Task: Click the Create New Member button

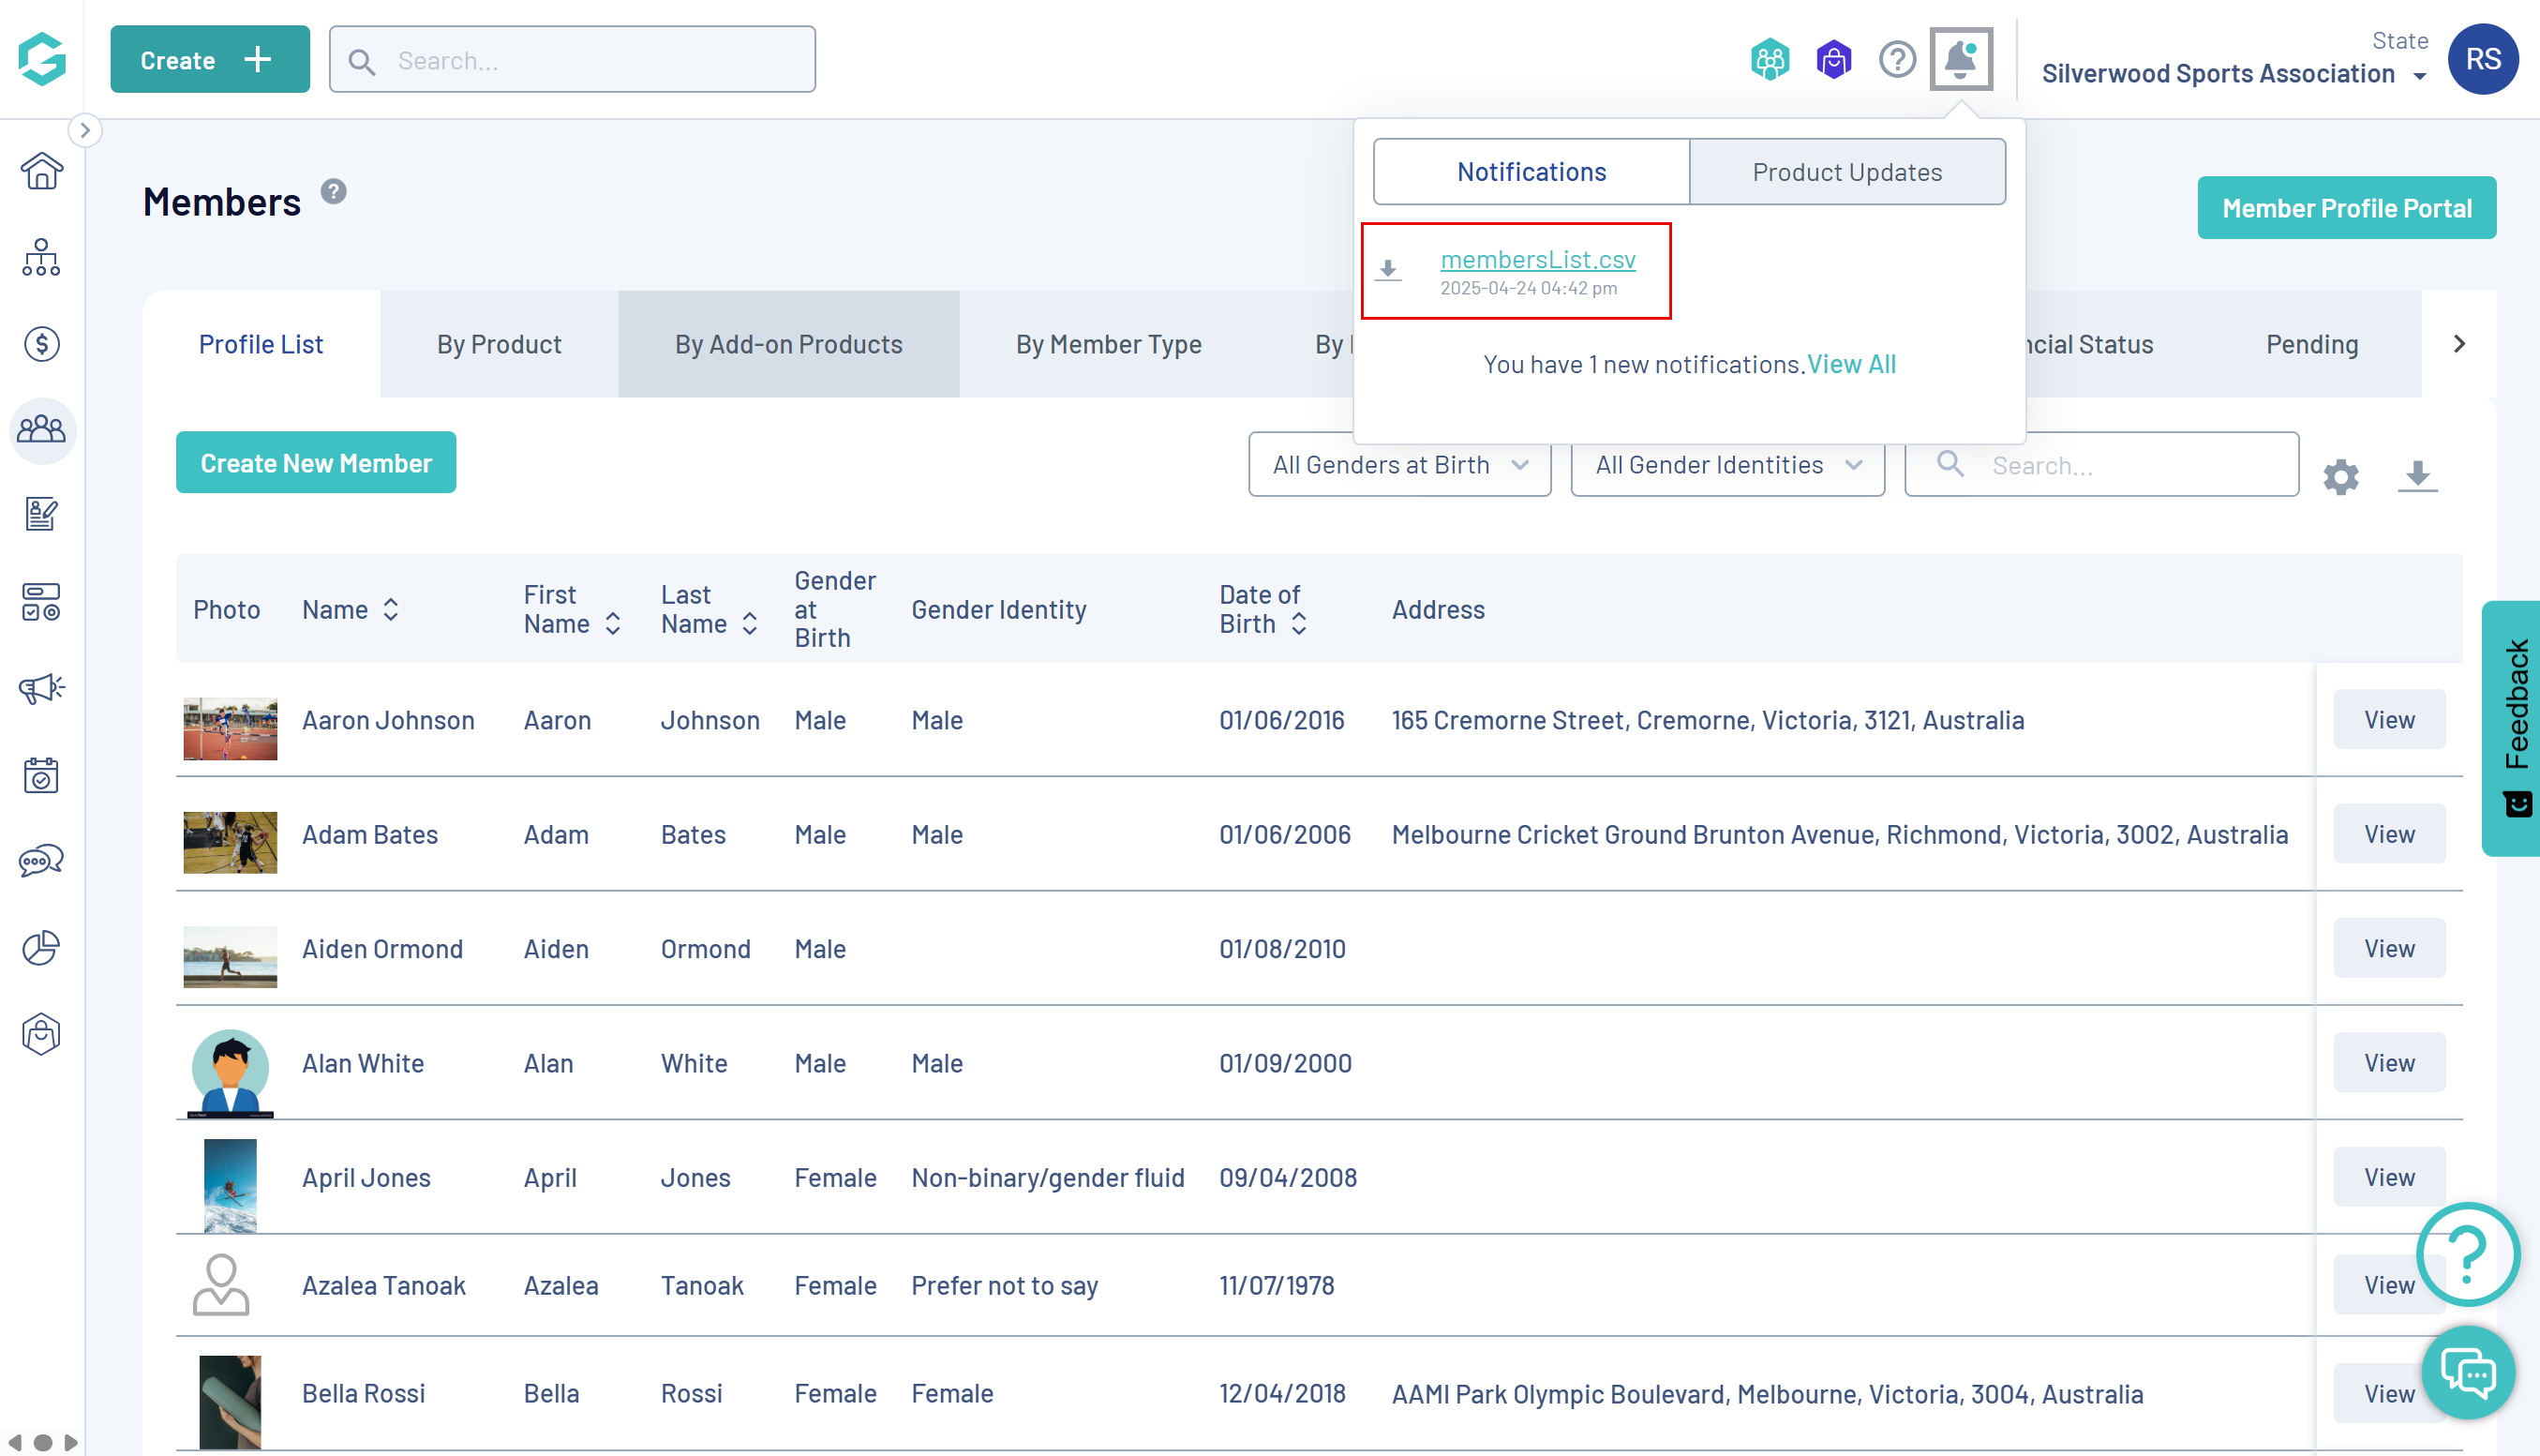Action: [316, 463]
